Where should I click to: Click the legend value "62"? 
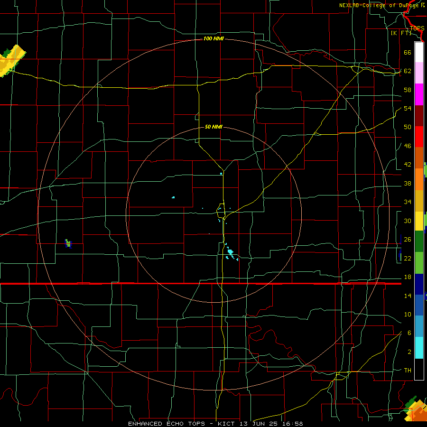408,71
